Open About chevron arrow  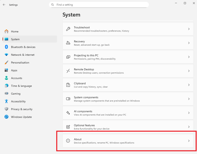(189, 141)
